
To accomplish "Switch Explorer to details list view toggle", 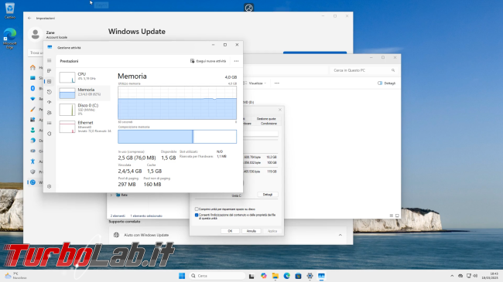I will (392, 216).
